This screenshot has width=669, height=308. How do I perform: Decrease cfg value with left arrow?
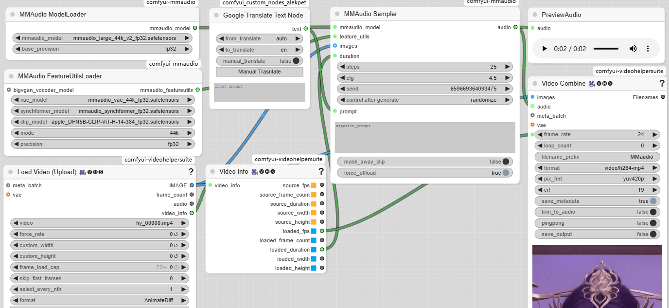[342, 78]
